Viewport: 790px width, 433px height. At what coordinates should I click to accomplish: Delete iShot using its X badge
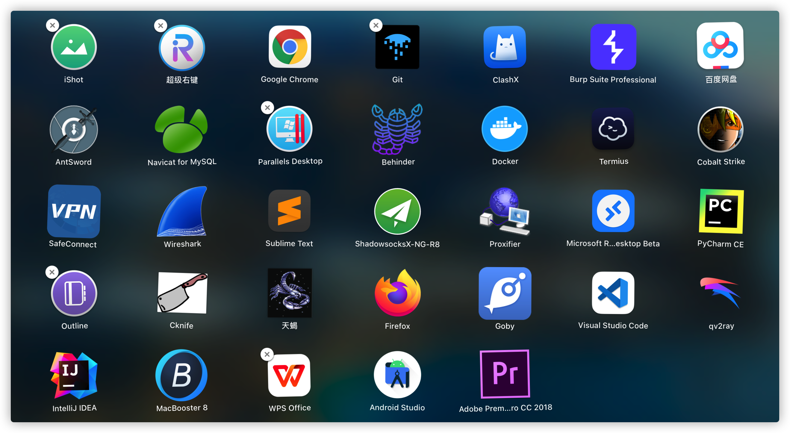(x=52, y=25)
